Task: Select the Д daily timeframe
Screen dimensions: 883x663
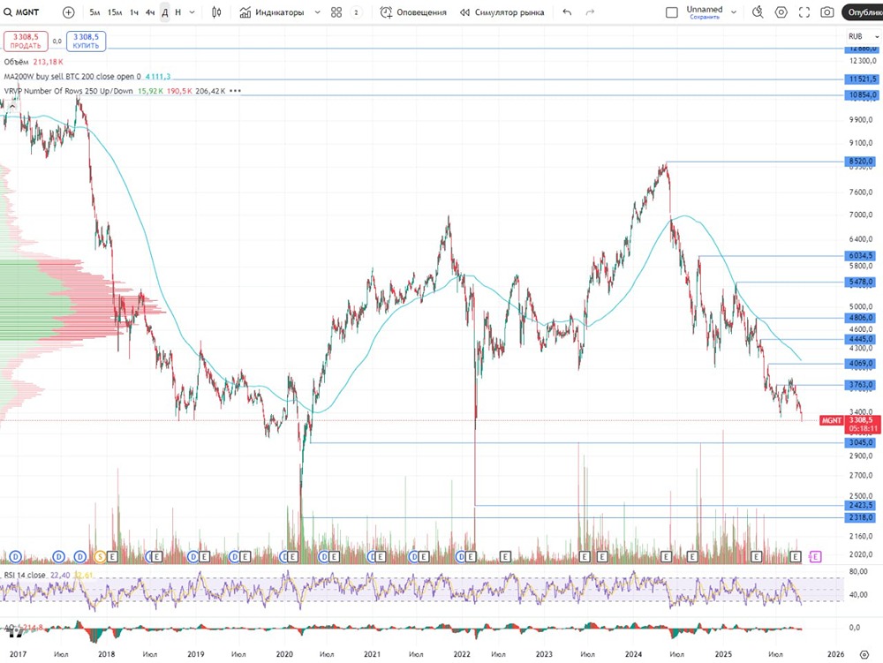Action: coord(164,11)
